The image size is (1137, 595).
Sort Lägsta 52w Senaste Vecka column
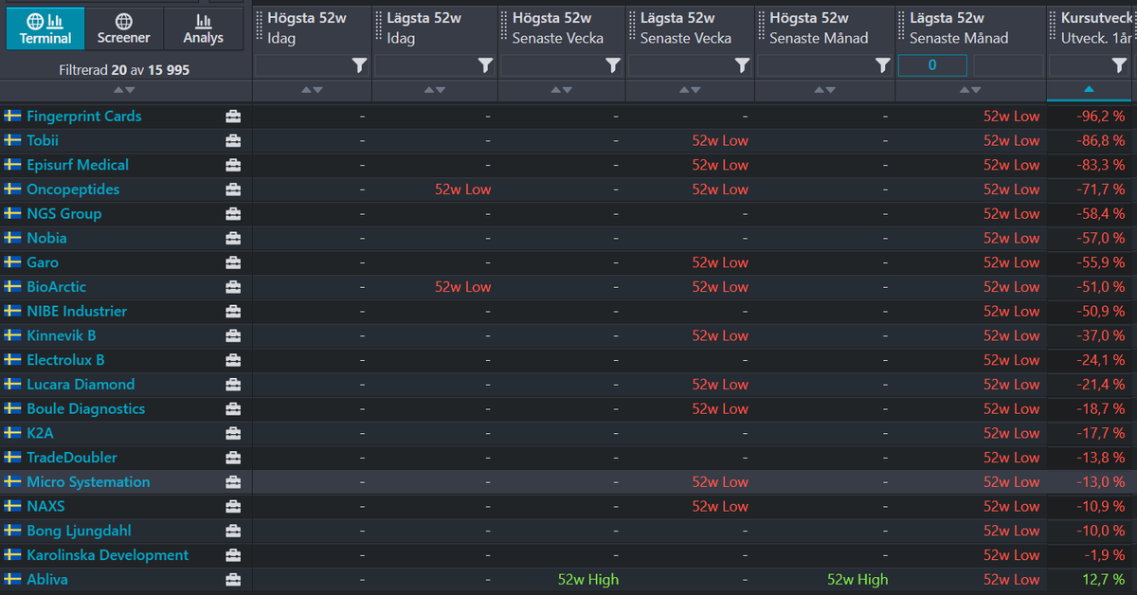coord(690,90)
